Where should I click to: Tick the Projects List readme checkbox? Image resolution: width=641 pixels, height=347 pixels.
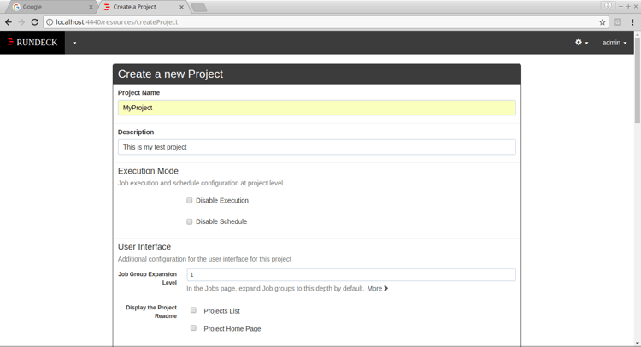click(x=193, y=310)
